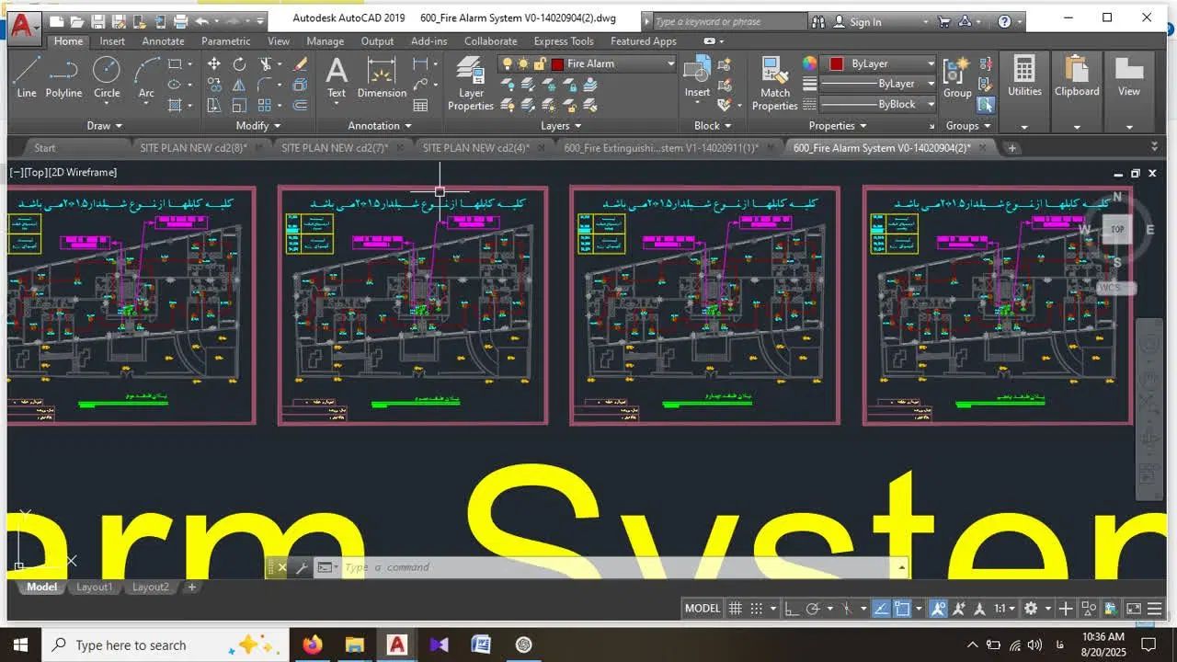Click the object color wheel icon in Properties

pos(809,63)
